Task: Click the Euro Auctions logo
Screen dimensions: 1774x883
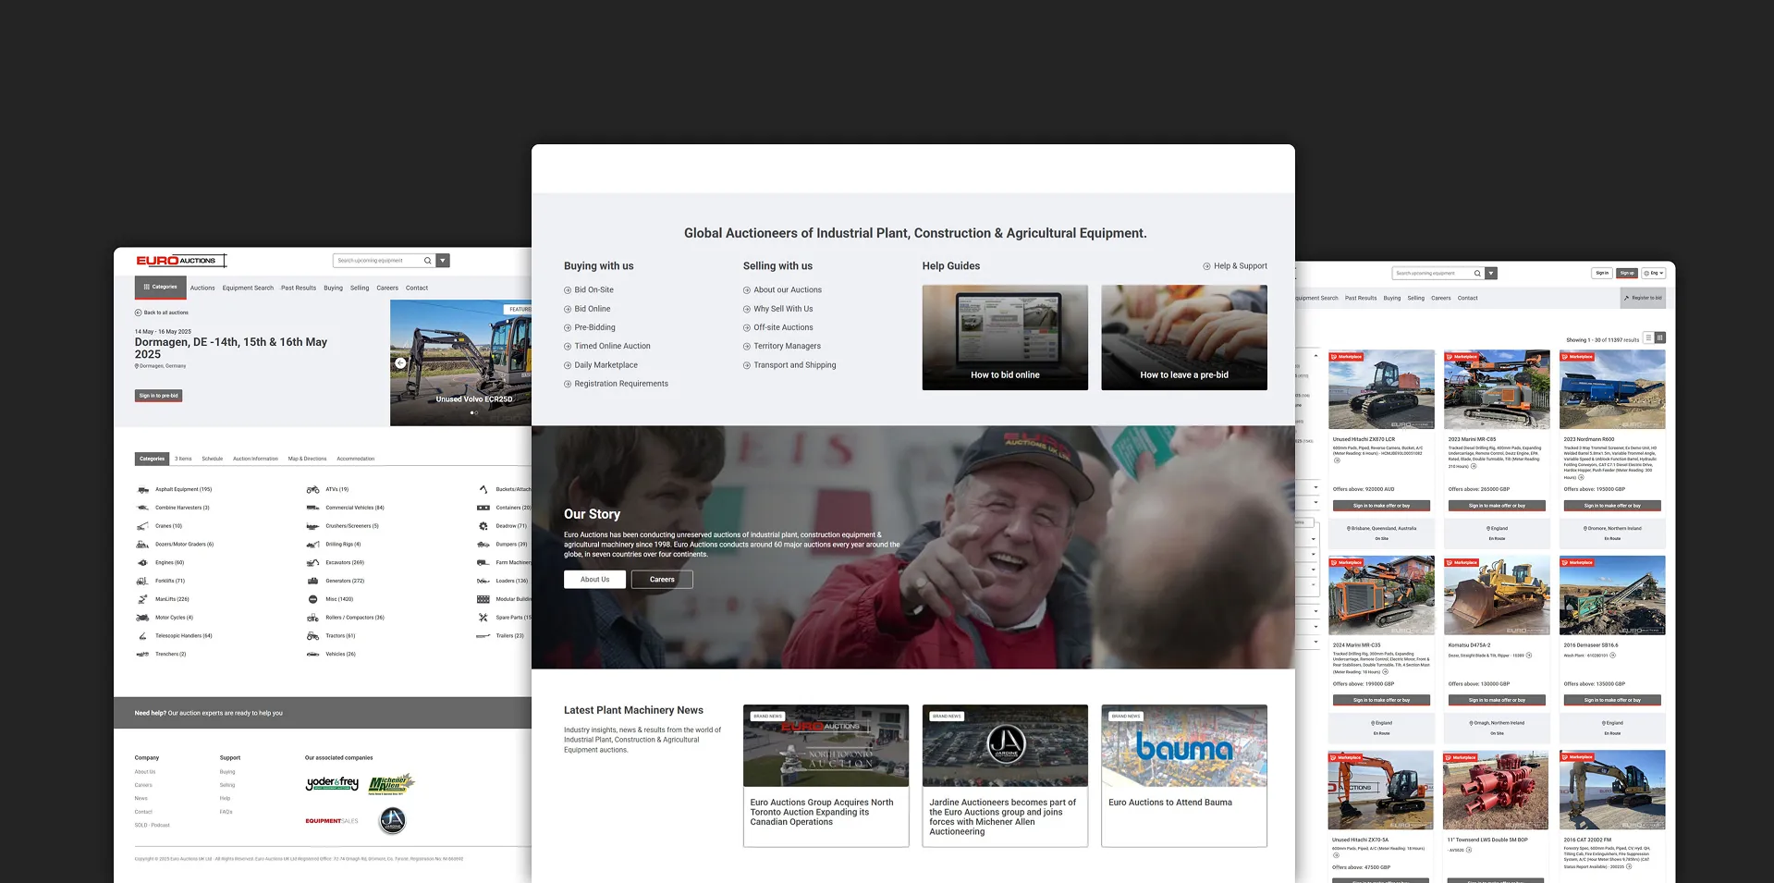Action: (181, 261)
